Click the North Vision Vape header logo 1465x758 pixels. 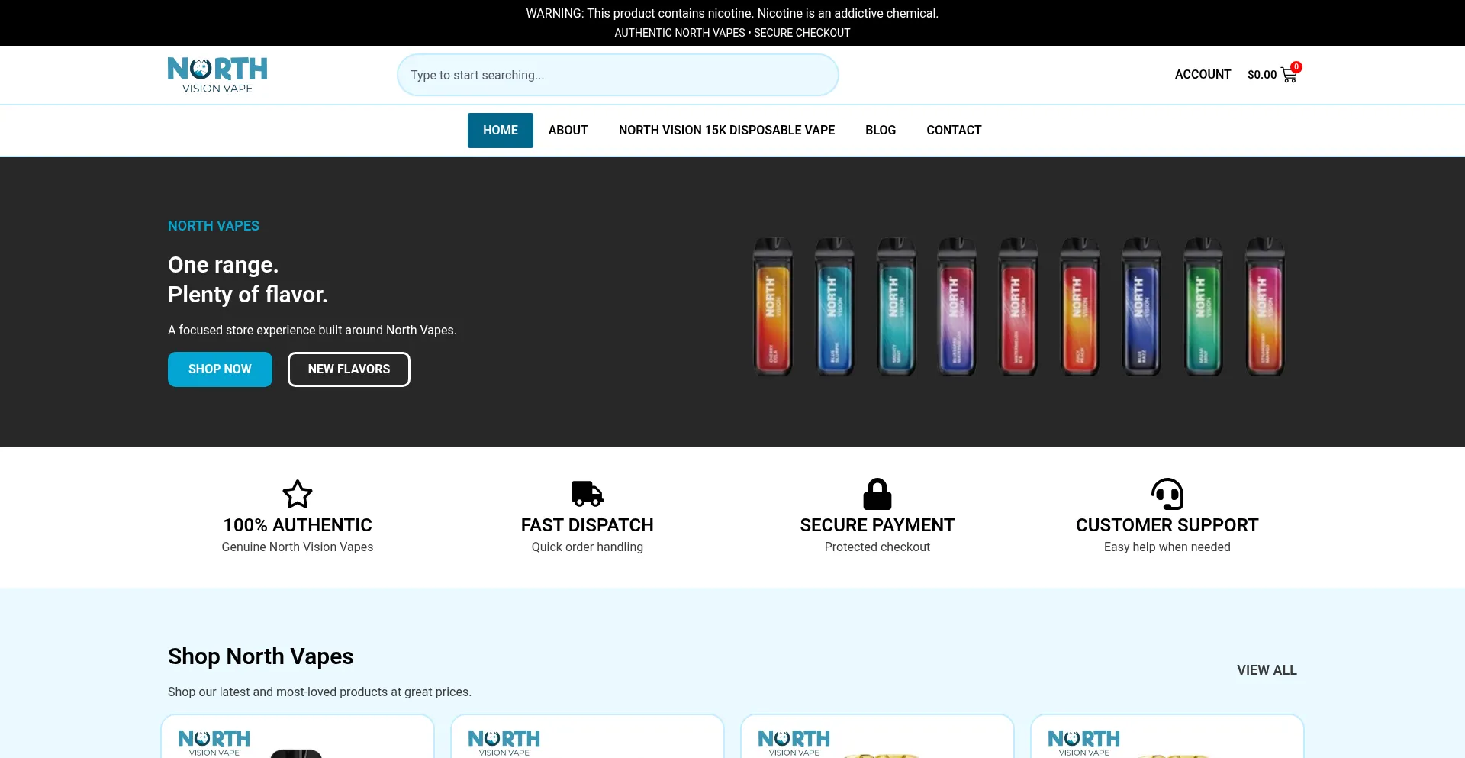coord(217,75)
